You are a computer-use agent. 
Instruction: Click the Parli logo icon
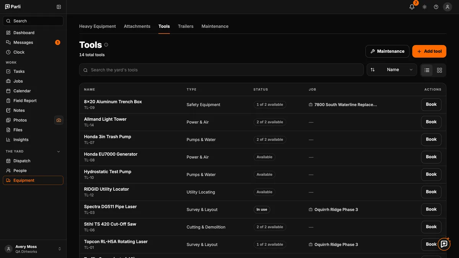tap(7, 6)
